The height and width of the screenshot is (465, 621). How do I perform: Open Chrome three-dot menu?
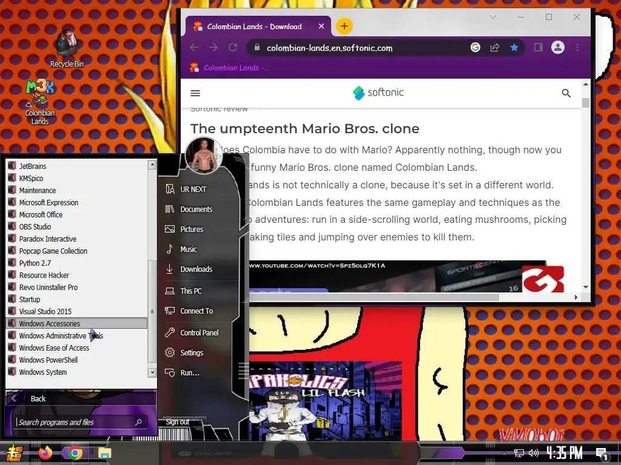point(577,47)
